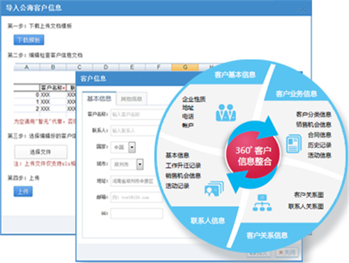Click the 关闭 close button in 客户信息 dialog
349x263 pixels.
pyautogui.click(x=287, y=253)
